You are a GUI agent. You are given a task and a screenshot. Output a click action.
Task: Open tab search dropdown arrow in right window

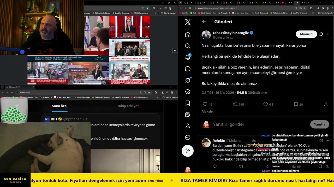coord(180,3)
